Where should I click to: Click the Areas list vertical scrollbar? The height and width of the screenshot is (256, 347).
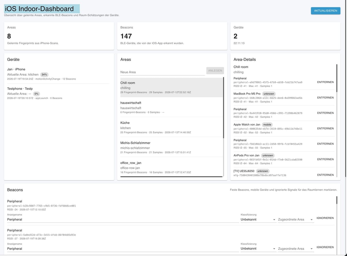click(x=224, y=107)
